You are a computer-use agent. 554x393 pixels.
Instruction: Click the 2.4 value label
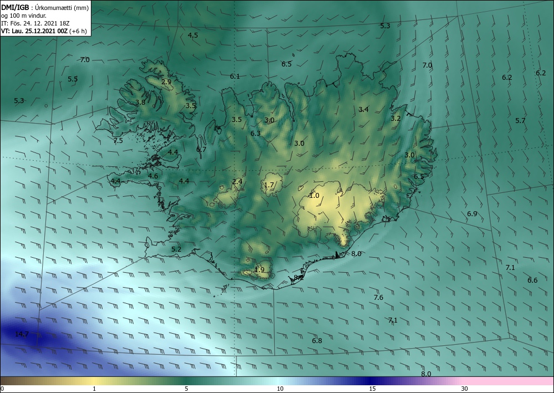pyautogui.click(x=237, y=182)
